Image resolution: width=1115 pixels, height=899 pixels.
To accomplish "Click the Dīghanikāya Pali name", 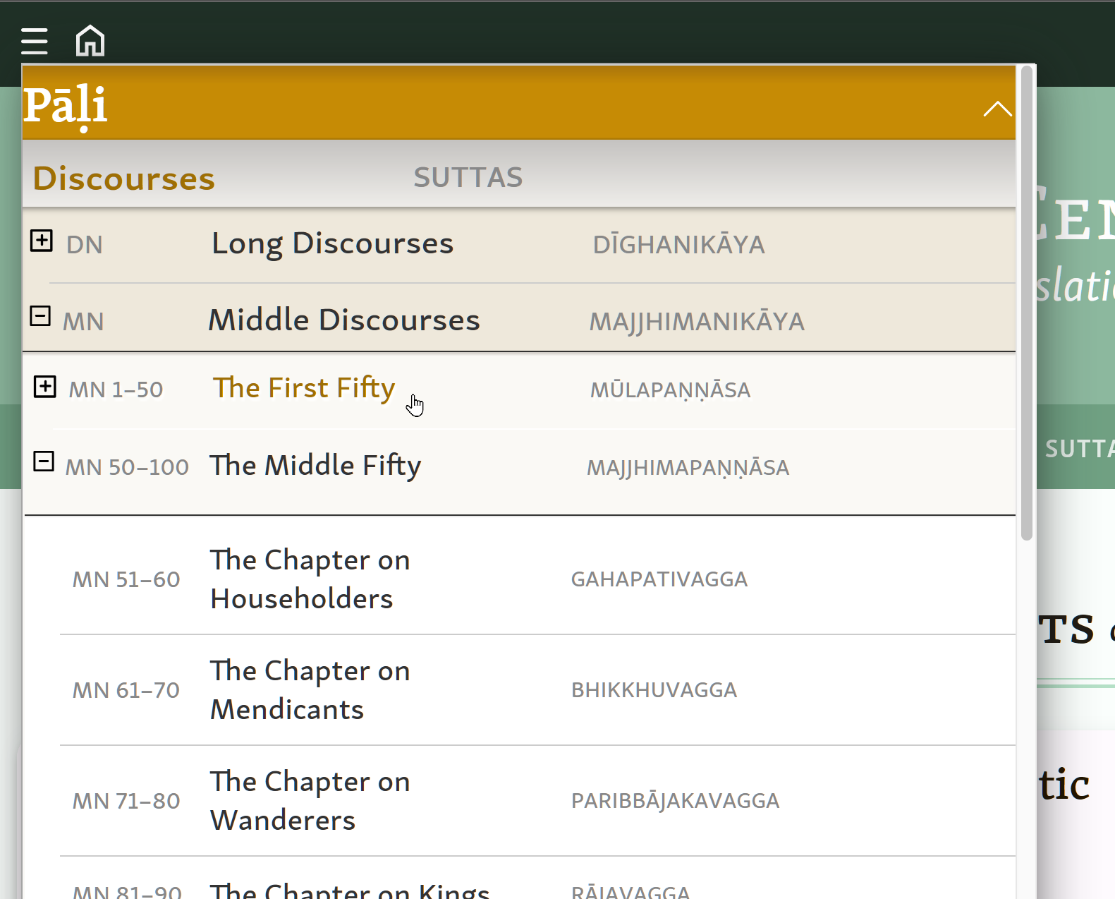I will (x=678, y=245).
